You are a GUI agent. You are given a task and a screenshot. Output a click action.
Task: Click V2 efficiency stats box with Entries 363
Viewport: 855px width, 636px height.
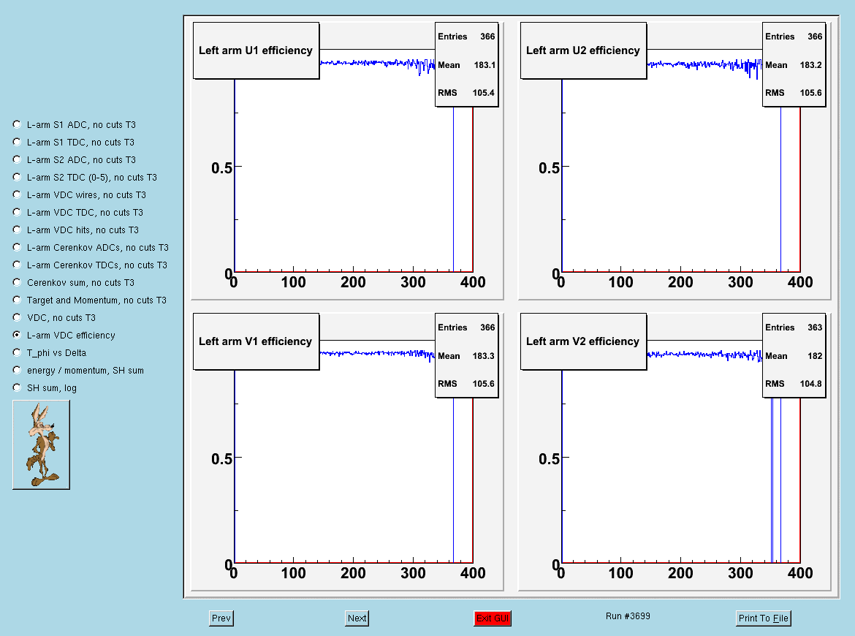(x=794, y=355)
